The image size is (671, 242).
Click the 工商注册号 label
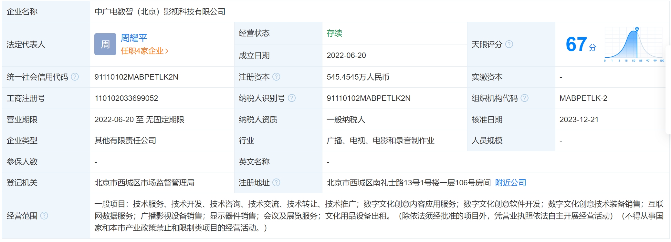pyautogui.click(x=26, y=98)
